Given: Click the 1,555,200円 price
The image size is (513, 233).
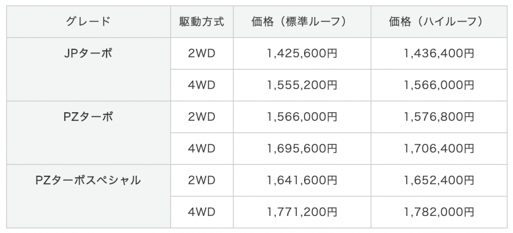Looking at the screenshot, I should point(302,85).
